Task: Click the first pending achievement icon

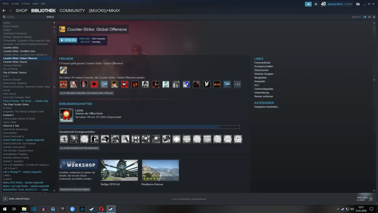Action: pyautogui.click(x=64, y=139)
